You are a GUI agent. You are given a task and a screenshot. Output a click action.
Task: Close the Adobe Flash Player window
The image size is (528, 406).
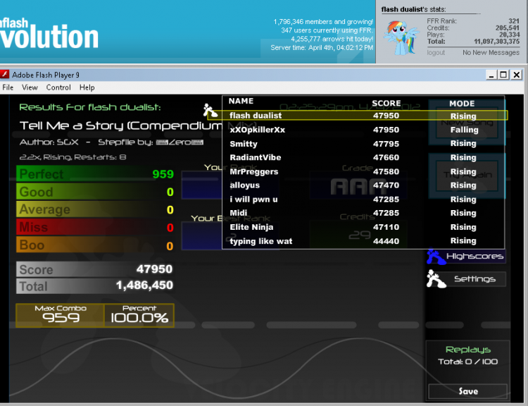click(x=517, y=75)
